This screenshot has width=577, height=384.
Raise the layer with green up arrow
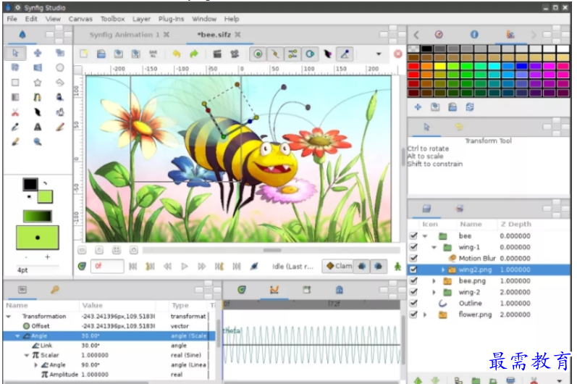tap(418, 380)
